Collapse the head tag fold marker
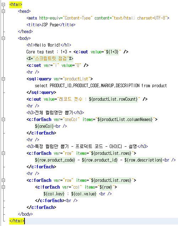Screen dimensions: 178x226 [3, 11]
